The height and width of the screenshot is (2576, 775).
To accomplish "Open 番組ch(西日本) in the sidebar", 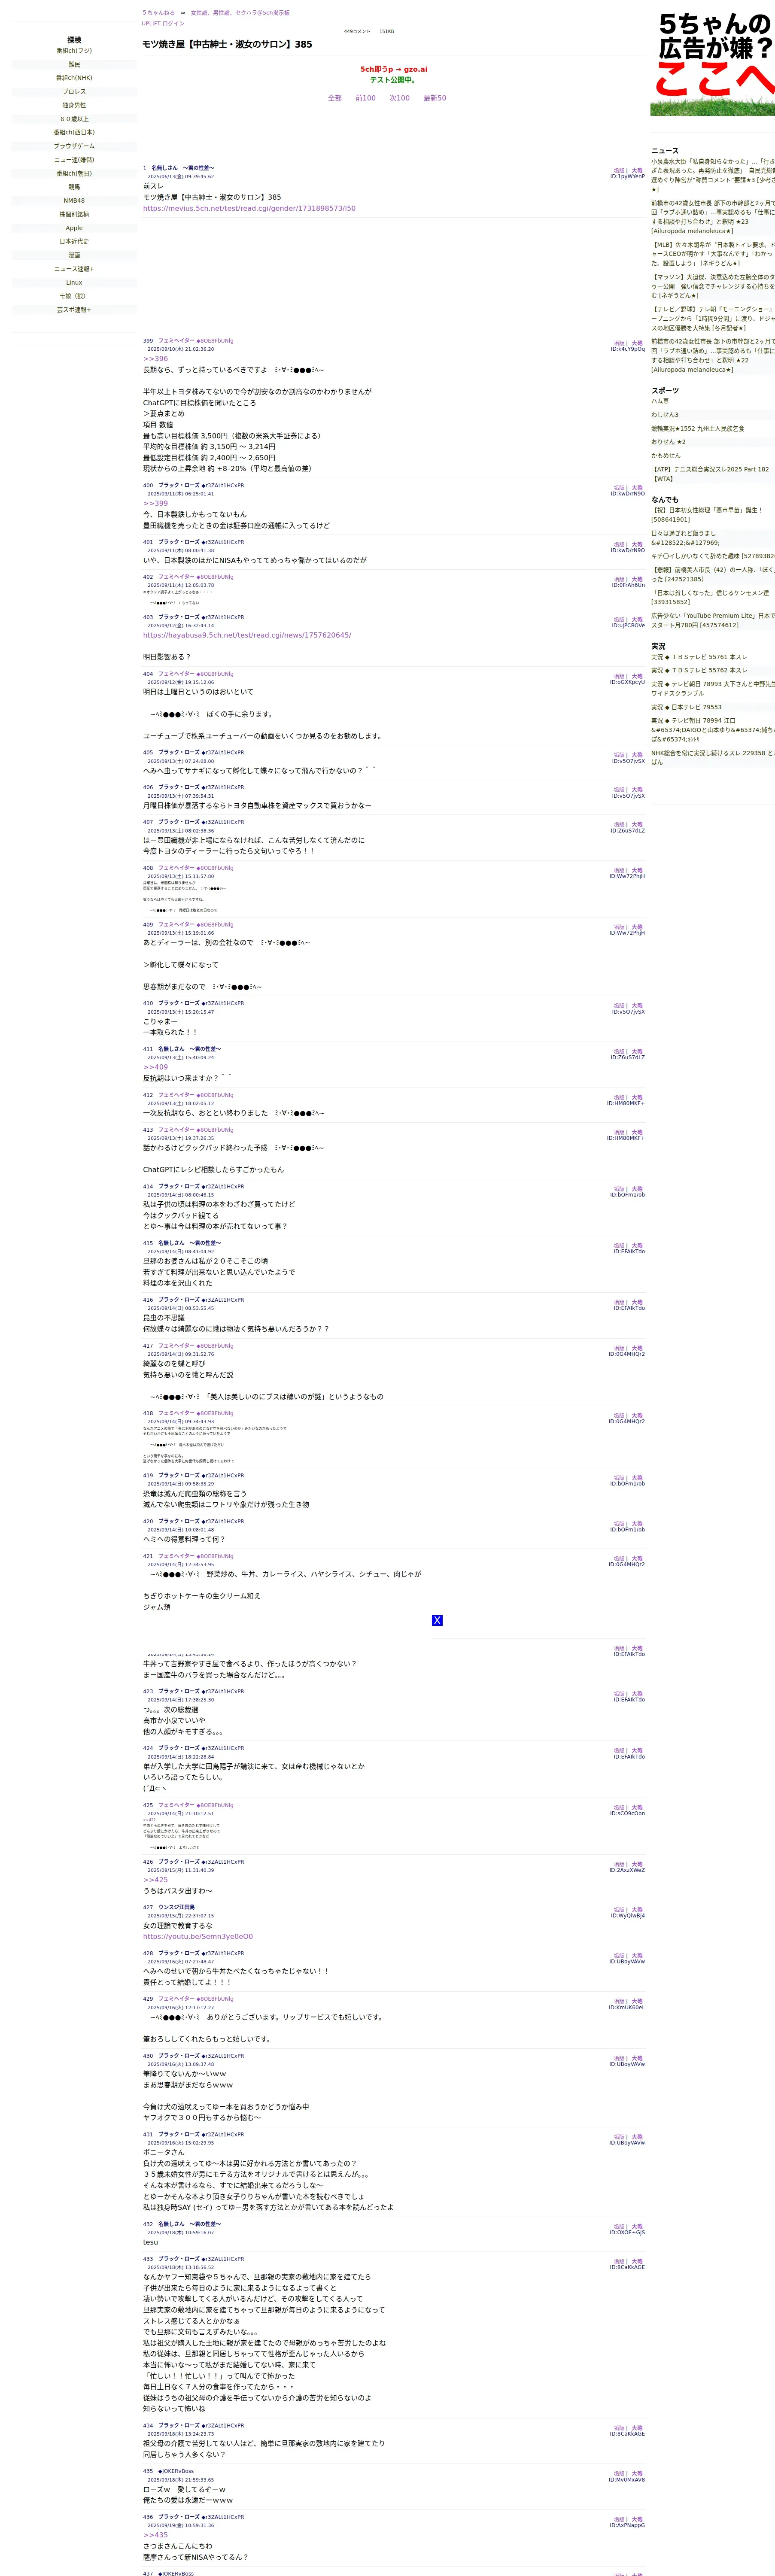I will [x=74, y=132].
